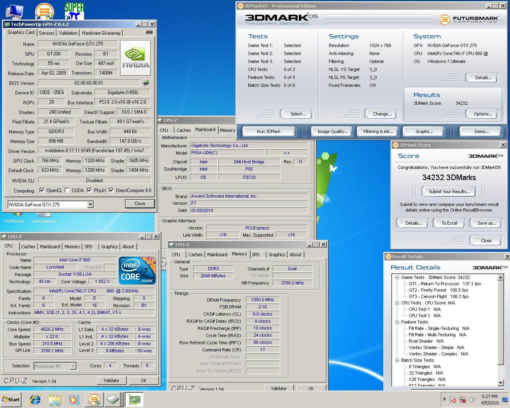The image size is (510, 408).
Task: Open the hwmonitorw desktop icon
Action: tap(44, 217)
